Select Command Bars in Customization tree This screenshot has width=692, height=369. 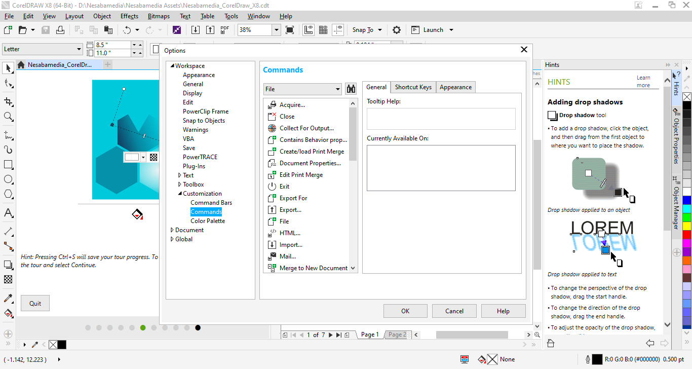tap(211, 203)
